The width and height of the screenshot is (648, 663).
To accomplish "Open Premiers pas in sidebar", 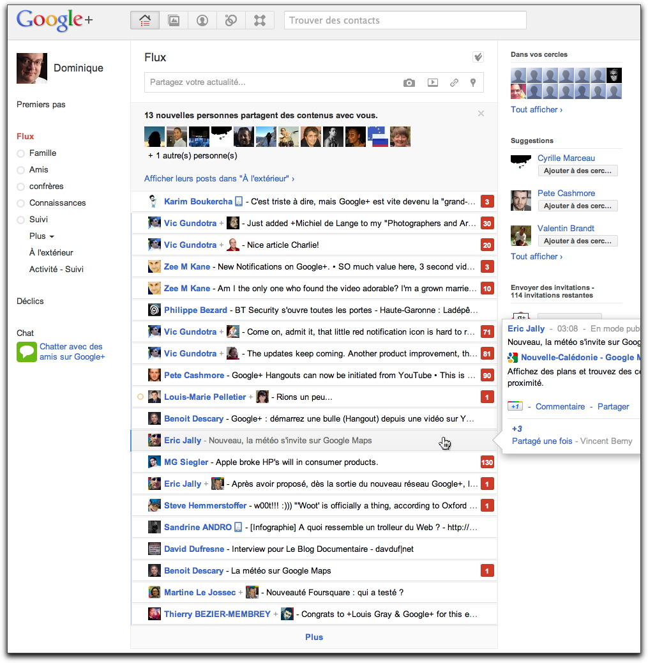I will click(x=41, y=105).
